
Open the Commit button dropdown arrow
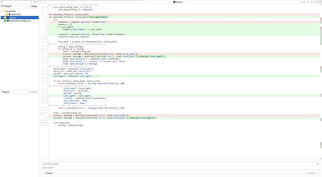coord(318,173)
